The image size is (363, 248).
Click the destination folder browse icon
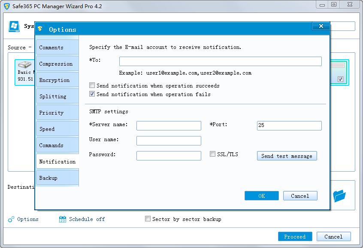click(x=339, y=196)
